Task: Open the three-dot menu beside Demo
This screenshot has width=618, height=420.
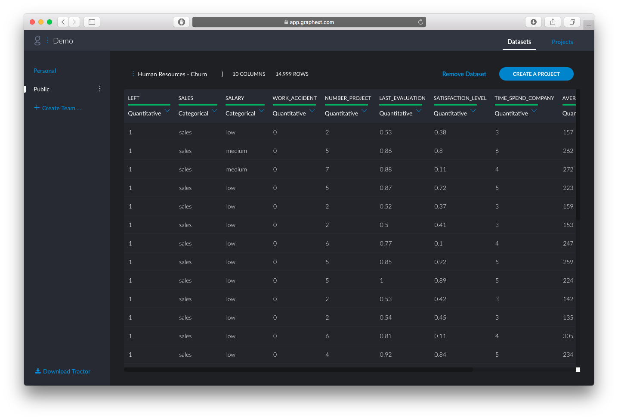Action: click(48, 40)
